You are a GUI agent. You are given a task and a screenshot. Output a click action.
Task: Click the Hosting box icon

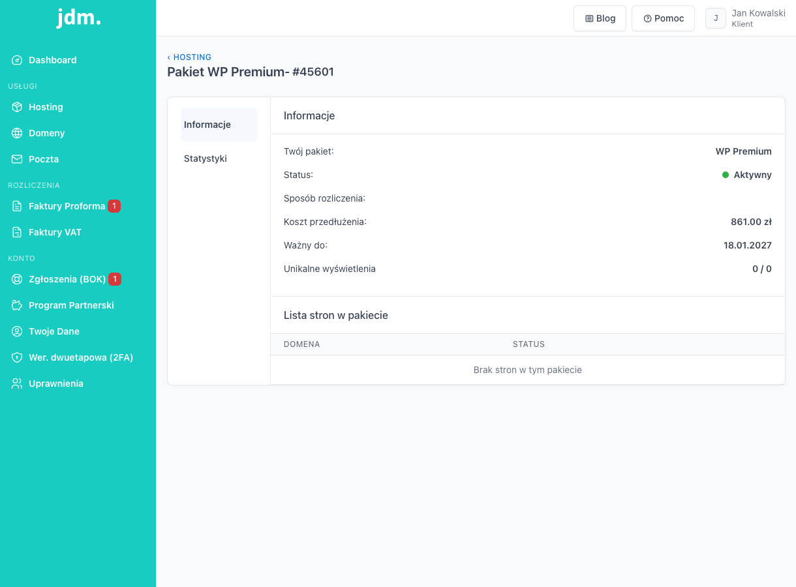(x=17, y=107)
